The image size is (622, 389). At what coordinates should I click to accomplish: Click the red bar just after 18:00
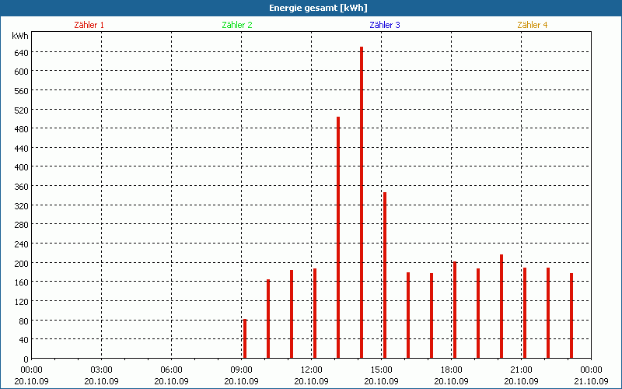click(455, 310)
